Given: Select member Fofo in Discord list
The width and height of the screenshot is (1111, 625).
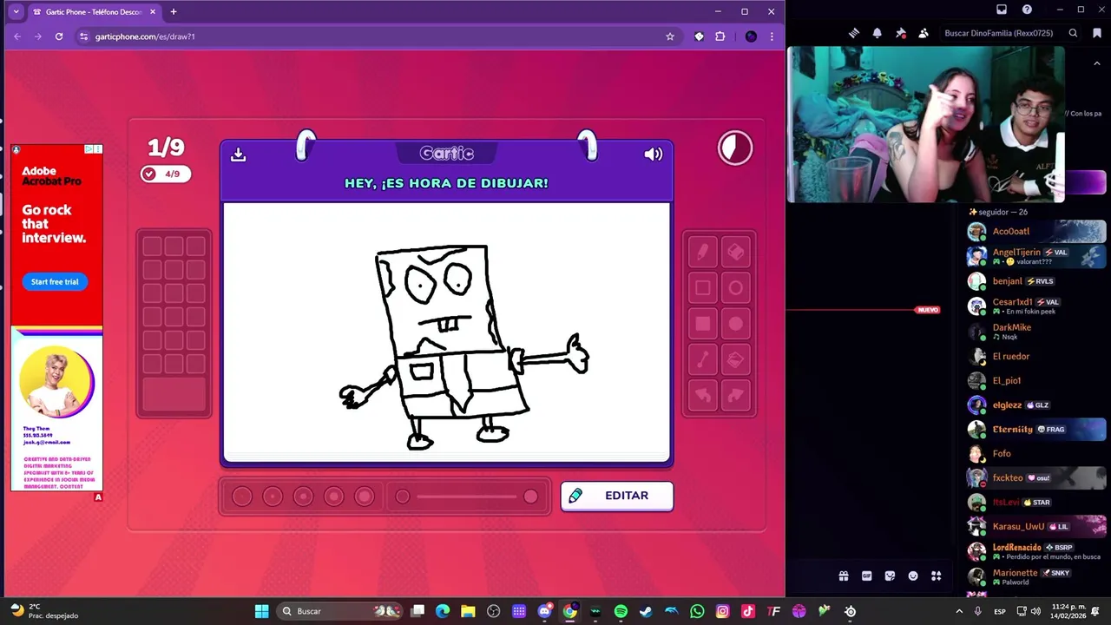Looking at the screenshot, I should [1036, 453].
